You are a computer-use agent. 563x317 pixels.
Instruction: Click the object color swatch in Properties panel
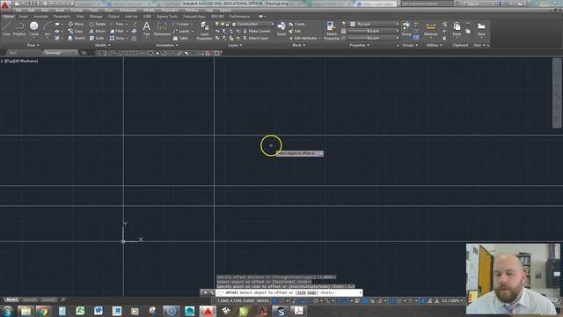coord(353,24)
